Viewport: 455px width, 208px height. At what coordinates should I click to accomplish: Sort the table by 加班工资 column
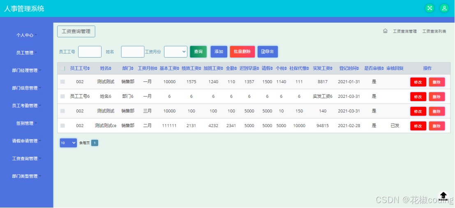[x=214, y=69]
